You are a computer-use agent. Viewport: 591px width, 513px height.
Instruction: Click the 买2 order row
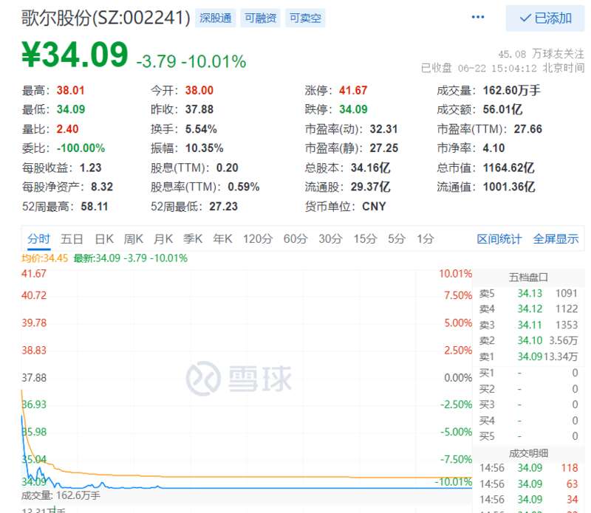[528, 389]
